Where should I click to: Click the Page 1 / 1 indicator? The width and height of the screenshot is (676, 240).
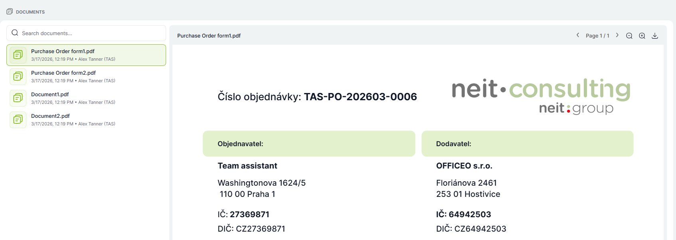tap(597, 36)
